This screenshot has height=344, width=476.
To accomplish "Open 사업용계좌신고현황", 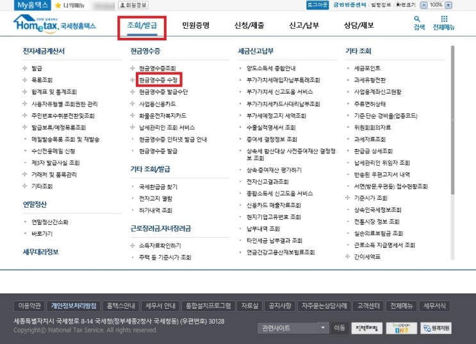I will point(377,92).
